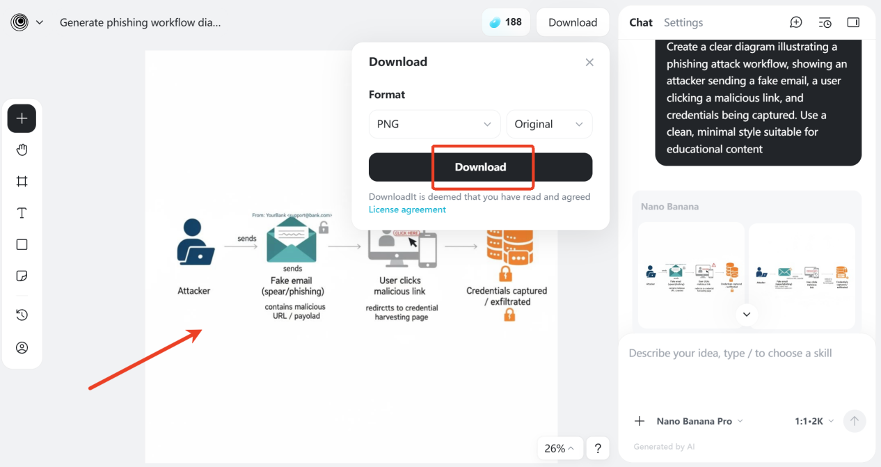Screen dimensions: 881x467
Task: Open the 26% zoom level menu
Action: 559,448
